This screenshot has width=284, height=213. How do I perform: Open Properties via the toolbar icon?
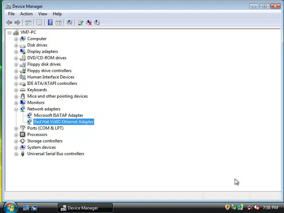click(x=39, y=23)
